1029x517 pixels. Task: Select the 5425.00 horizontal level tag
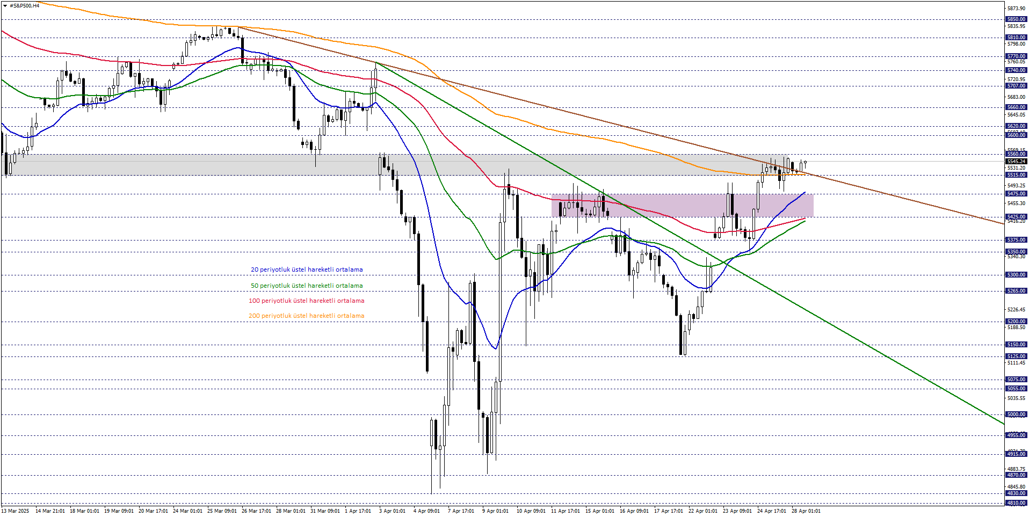(x=1016, y=217)
